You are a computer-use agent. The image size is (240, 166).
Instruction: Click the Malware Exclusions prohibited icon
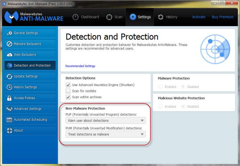[x=9, y=44]
